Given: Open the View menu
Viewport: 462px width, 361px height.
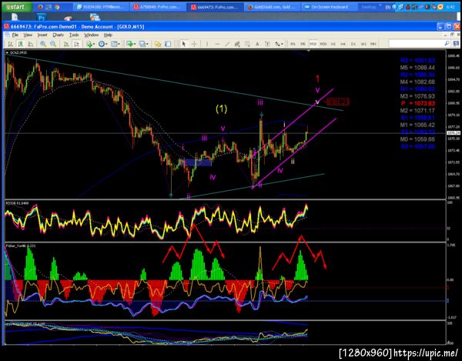Looking at the screenshot, I should [28, 35].
